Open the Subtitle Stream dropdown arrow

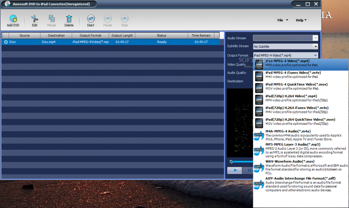[315, 46]
